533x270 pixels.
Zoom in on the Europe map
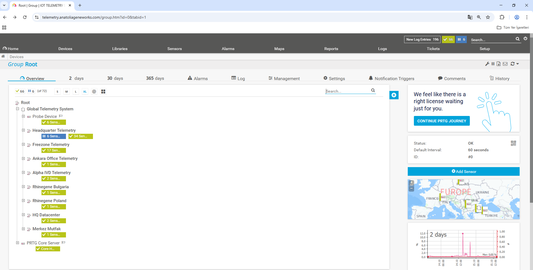(x=411, y=183)
